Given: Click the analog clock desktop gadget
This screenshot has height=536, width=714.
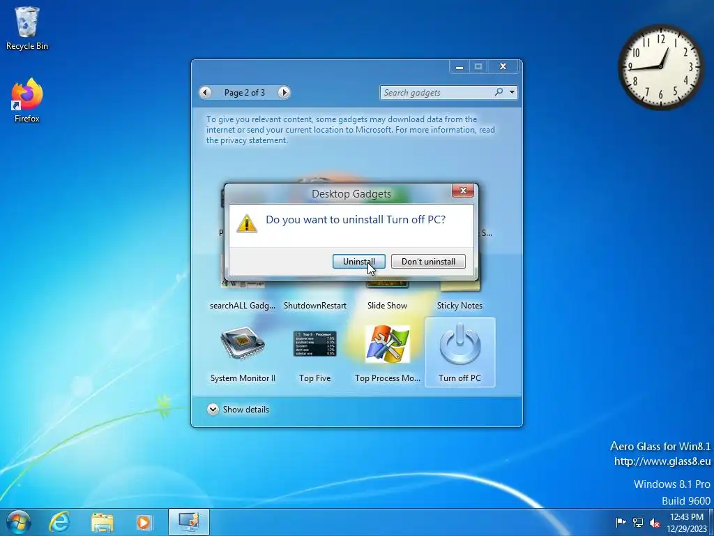Looking at the screenshot, I should 660,67.
